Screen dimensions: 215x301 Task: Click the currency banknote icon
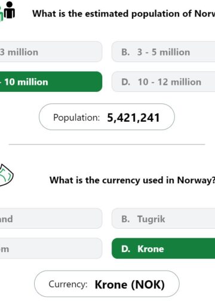7,175
